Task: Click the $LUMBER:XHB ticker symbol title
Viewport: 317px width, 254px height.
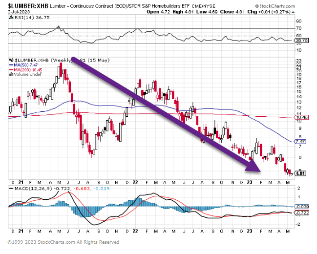Action: [x=28, y=6]
